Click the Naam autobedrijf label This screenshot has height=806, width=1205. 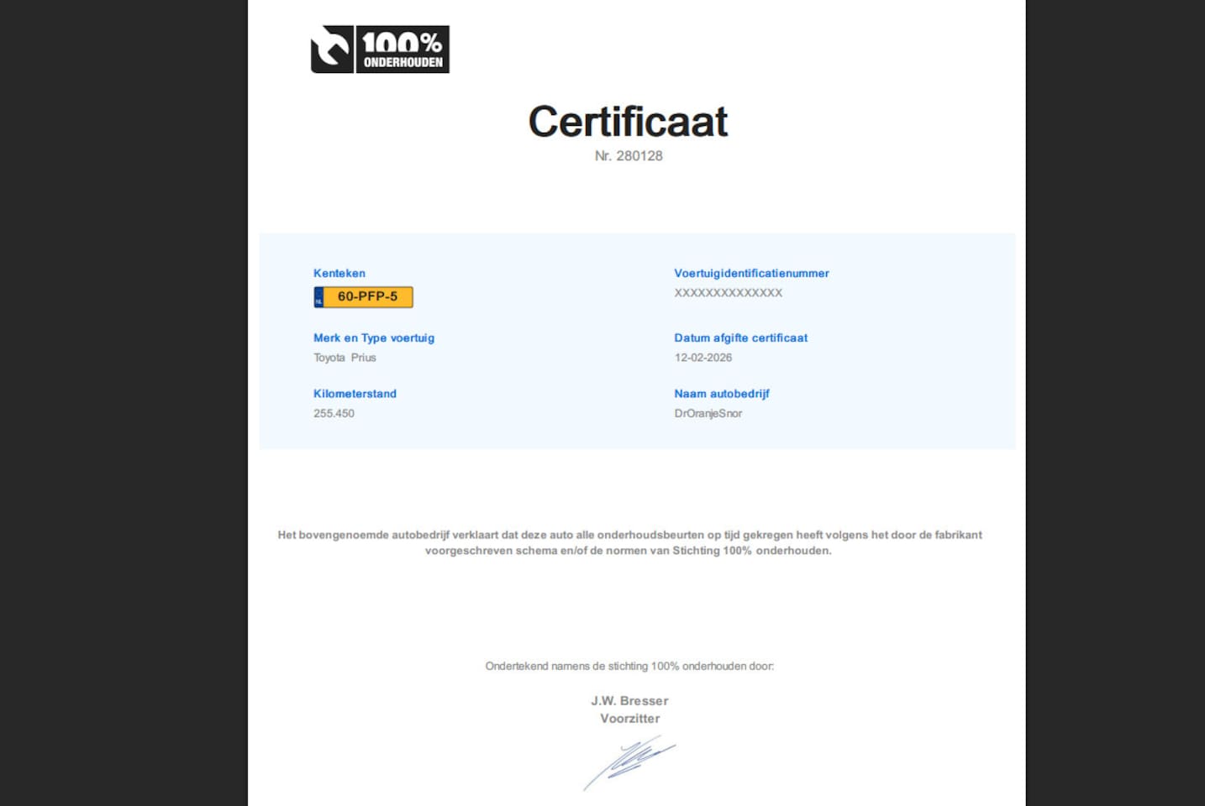pos(721,394)
